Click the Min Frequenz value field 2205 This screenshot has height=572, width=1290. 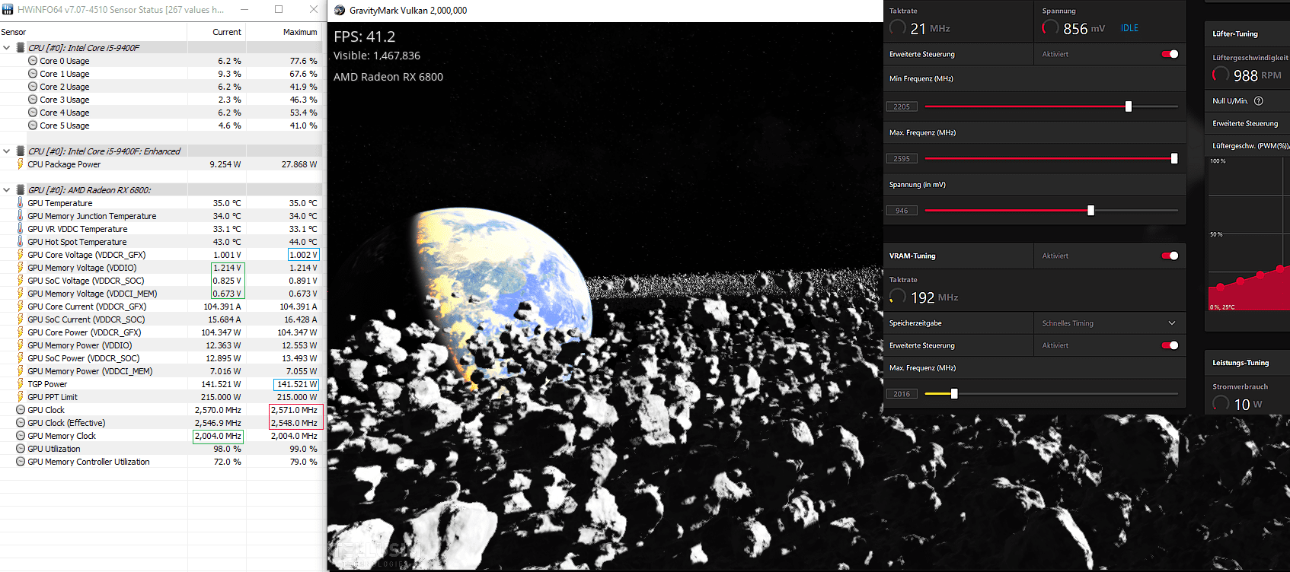pyautogui.click(x=902, y=106)
